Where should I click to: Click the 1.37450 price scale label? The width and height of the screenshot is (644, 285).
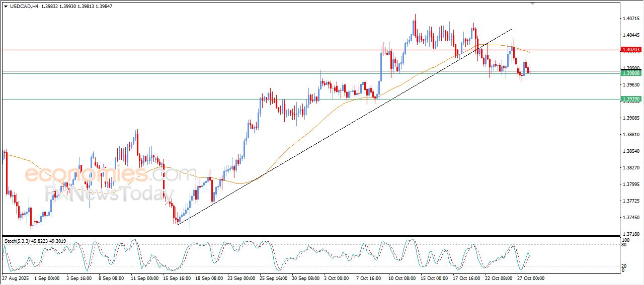click(630, 218)
